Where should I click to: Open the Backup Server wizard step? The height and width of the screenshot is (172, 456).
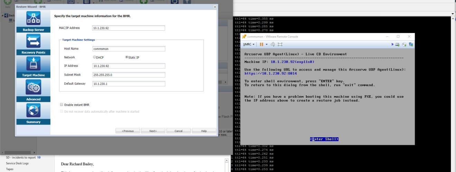(x=34, y=21)
